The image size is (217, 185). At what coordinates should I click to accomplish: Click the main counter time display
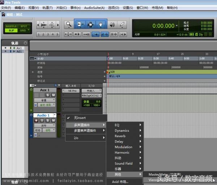[163, 26]
